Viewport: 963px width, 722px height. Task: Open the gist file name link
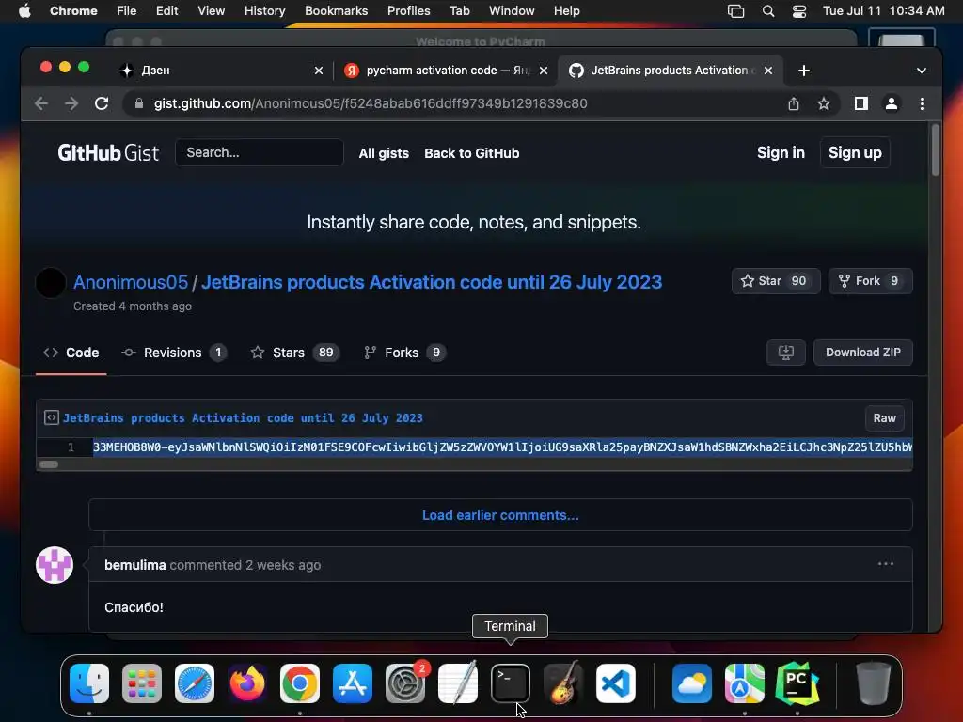(x=243, y=418)
